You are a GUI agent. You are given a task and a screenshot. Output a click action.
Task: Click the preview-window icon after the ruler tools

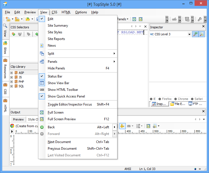pyautogui.click(x=148, y=126)
